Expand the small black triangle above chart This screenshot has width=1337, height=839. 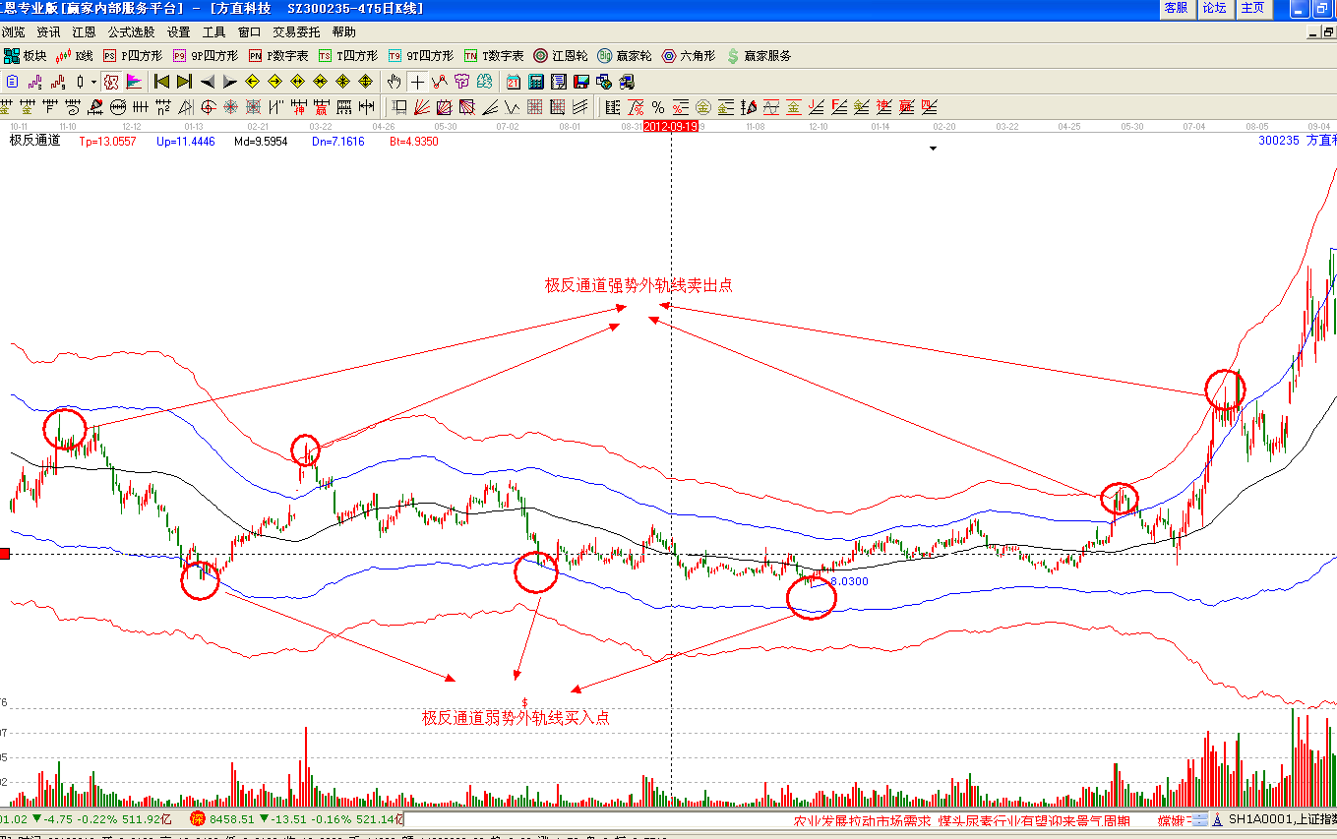pos(933,149)
